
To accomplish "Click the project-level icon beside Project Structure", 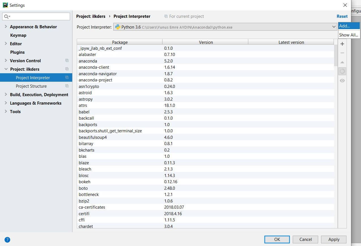I will click(x=67, y=86).
